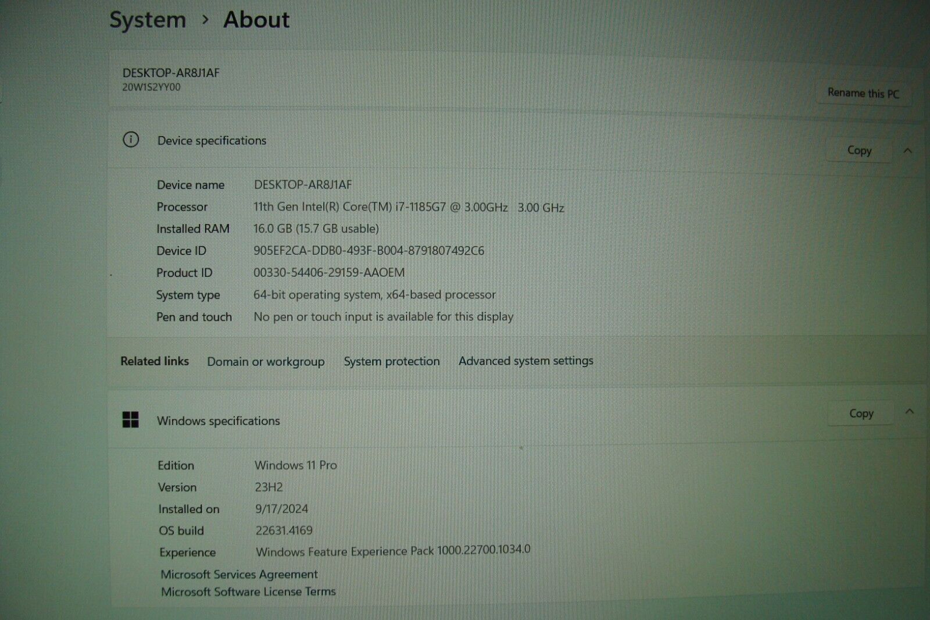
Task: Select the OS build value 22631.4169
Action: pos(284,530)
